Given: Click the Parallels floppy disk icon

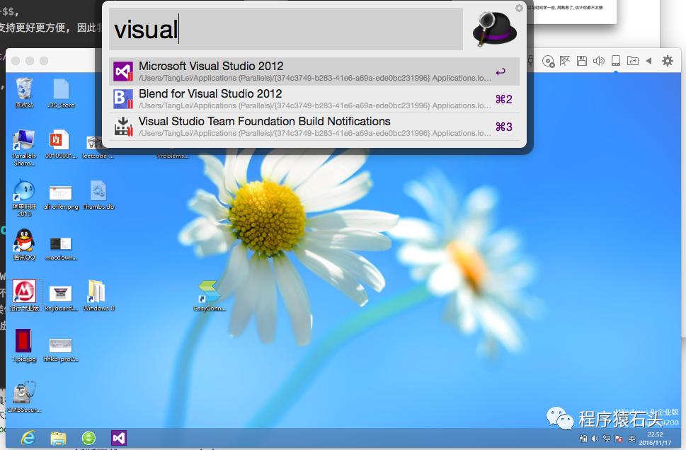Looking at the screenshot, I should point(582,61).
